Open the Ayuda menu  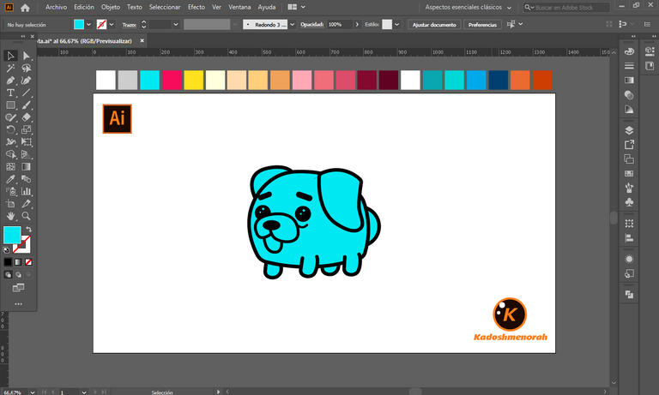coord(267,7)
